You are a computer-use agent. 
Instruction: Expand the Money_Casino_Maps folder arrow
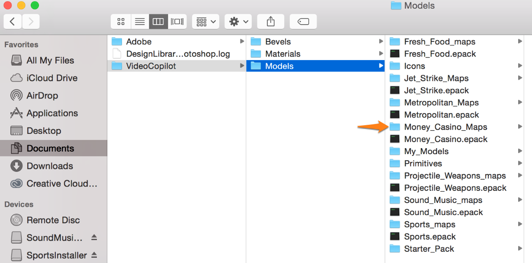point(520,127)
